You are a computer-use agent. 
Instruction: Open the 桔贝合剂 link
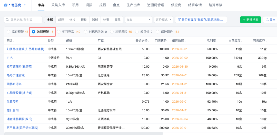[13, 110]
